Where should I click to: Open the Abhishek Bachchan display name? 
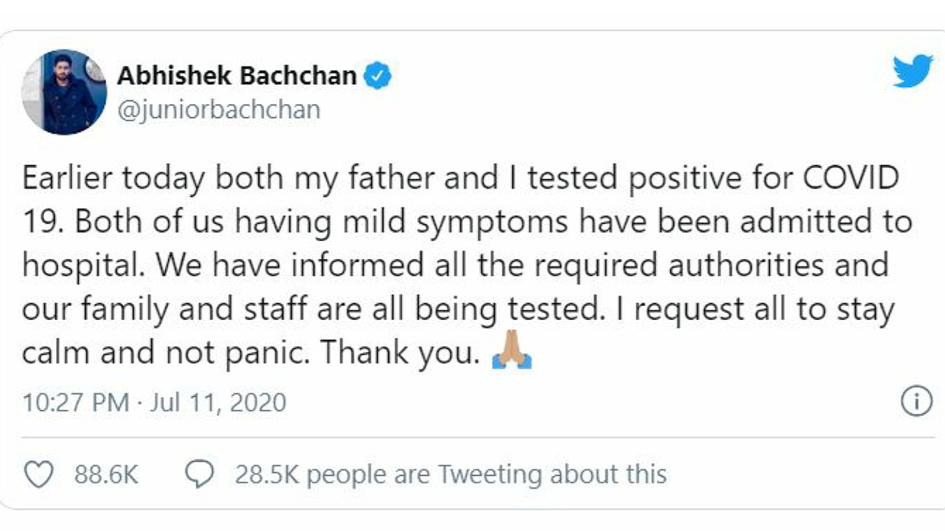pos(237,75)
